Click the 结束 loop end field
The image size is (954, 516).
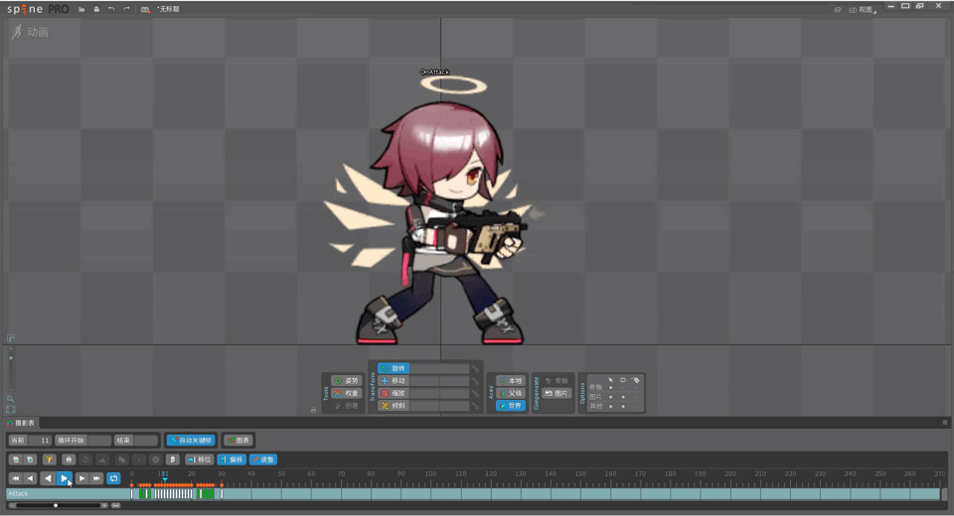[x=136, y=440]
